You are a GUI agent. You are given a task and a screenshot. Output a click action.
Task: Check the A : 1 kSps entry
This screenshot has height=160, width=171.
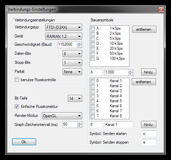tap(92, 28)
